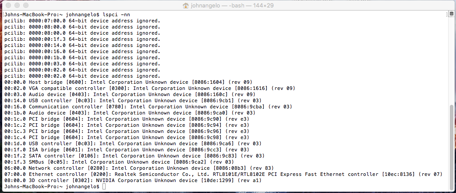The width and height of the screenshot is (456, 193).
Task: Click the vertical scrollbar thumb
Action: coord(452,146)
